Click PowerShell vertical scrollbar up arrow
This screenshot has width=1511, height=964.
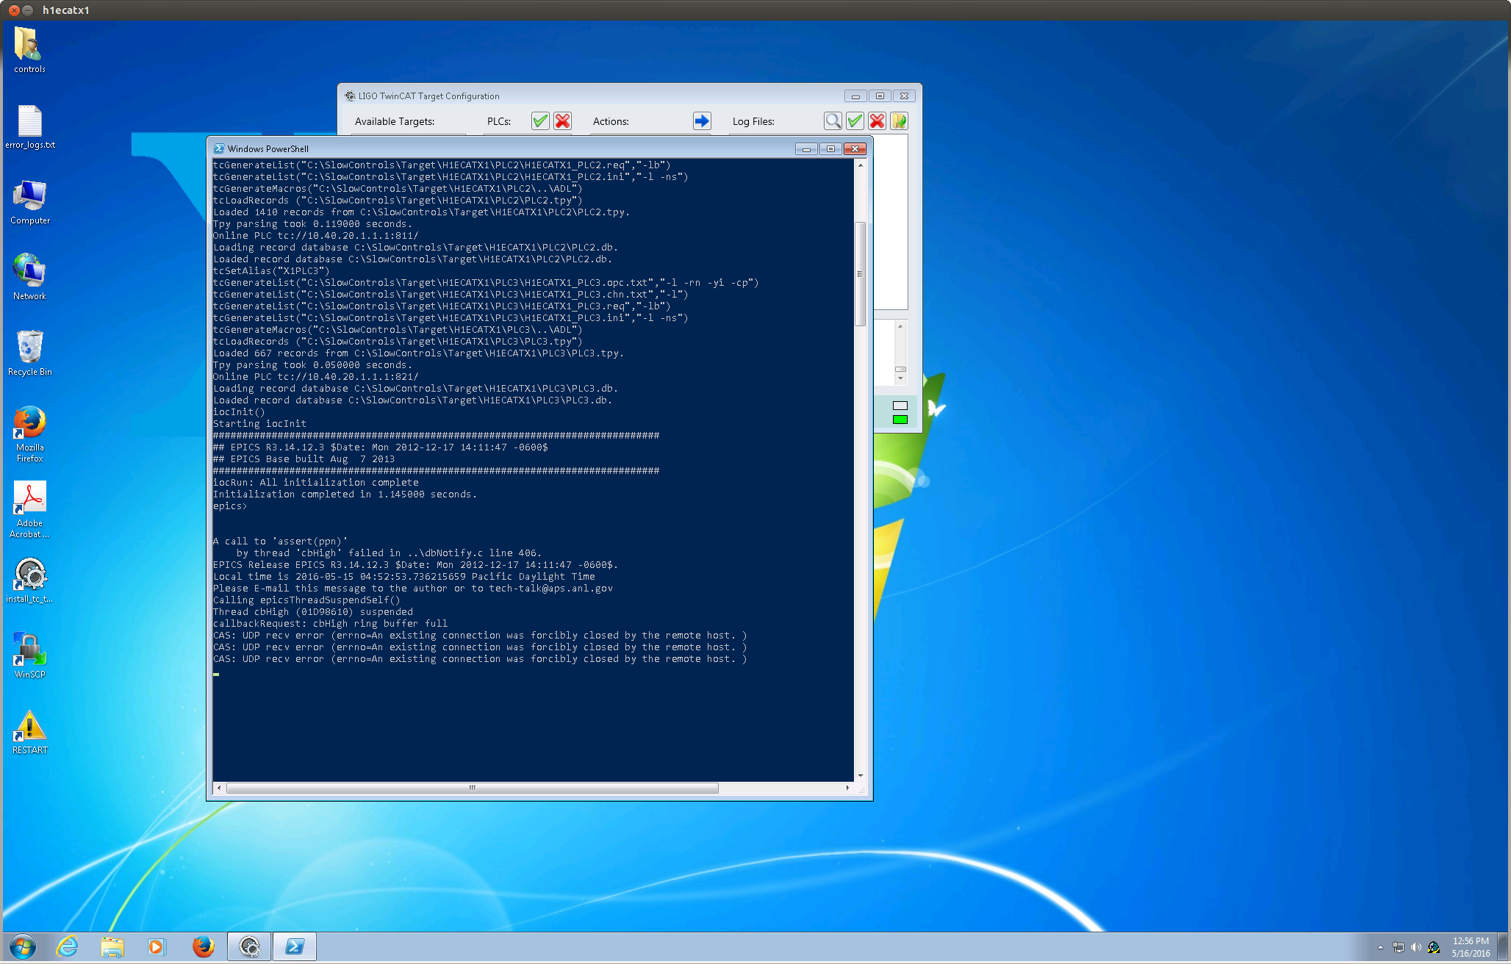pyautogui.click(x=860, y=165)
